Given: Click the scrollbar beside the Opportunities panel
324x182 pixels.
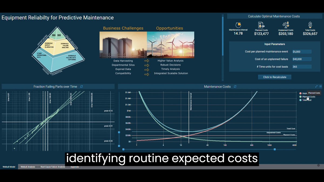Looking at the screenshot, I should (223, 36).
